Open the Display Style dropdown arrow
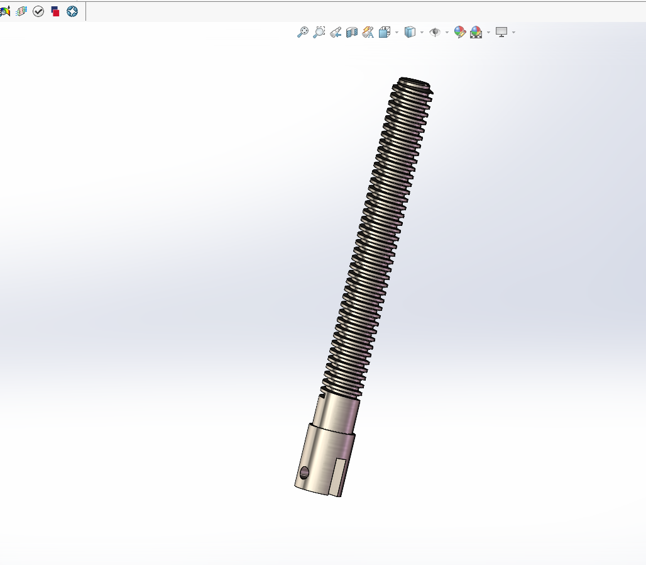 422,32
